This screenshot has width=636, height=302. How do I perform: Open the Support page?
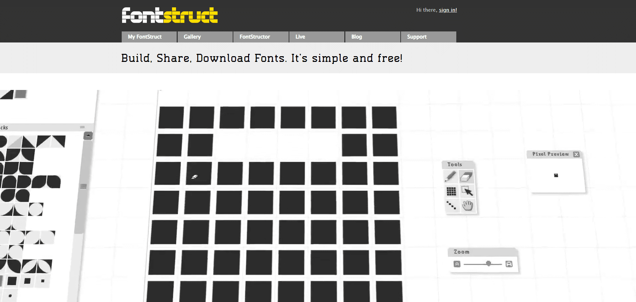coord(416,37)
